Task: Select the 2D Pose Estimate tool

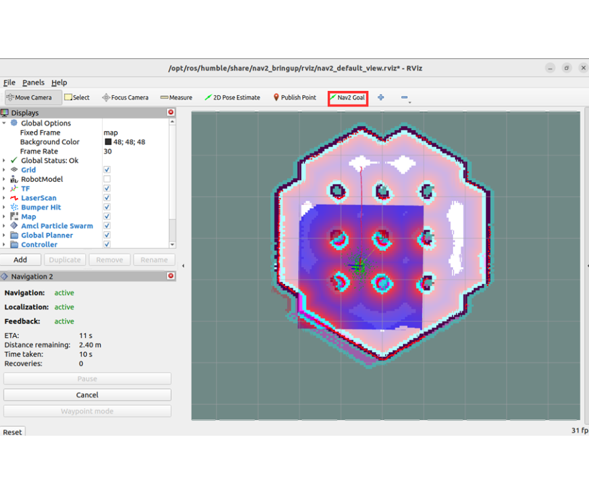Action: click(232, 98)
